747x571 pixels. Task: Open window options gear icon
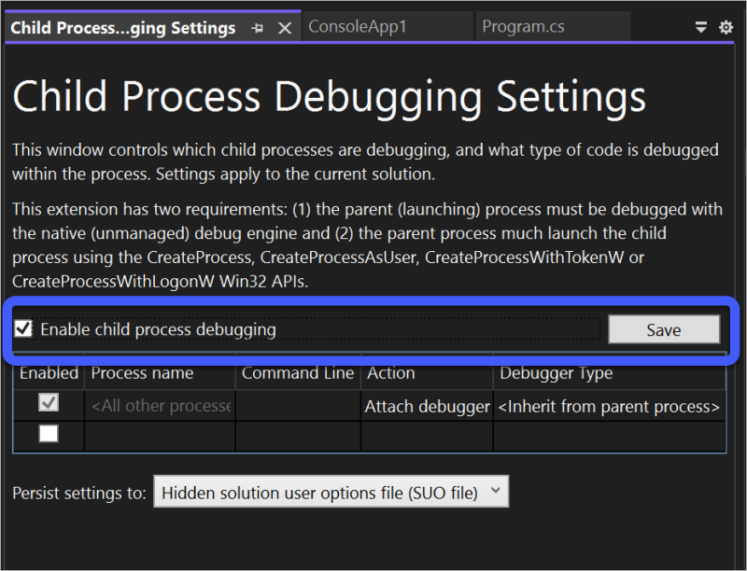coord(726,28)
